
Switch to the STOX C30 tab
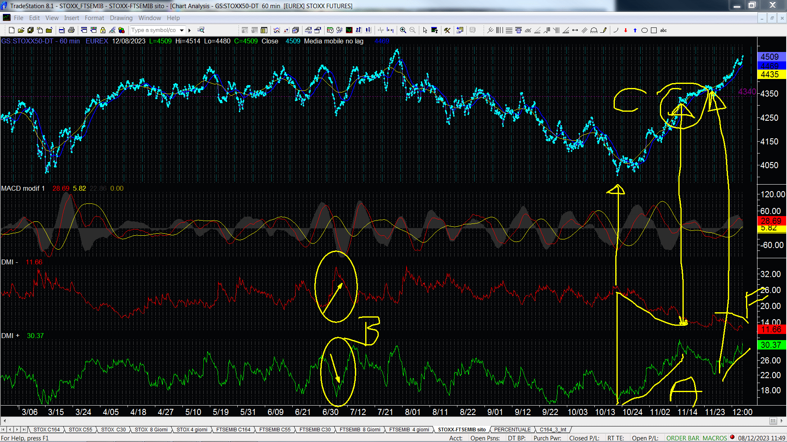pos(113,430)
